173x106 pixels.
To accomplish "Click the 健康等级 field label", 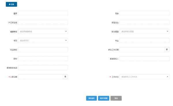I will (14, 32).
